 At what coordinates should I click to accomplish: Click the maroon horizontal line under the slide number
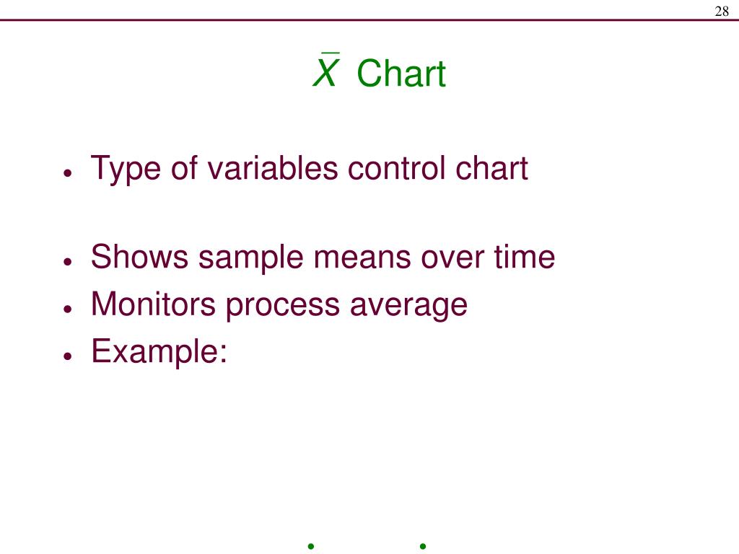pos(369,19)
